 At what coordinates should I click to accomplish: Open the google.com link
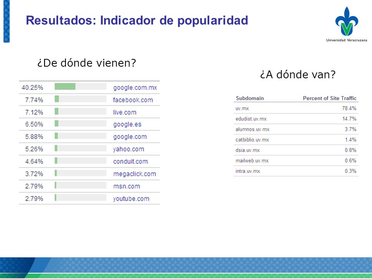coord(130,137)
